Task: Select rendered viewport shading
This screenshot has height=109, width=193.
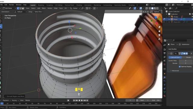Action: [157, 8]
